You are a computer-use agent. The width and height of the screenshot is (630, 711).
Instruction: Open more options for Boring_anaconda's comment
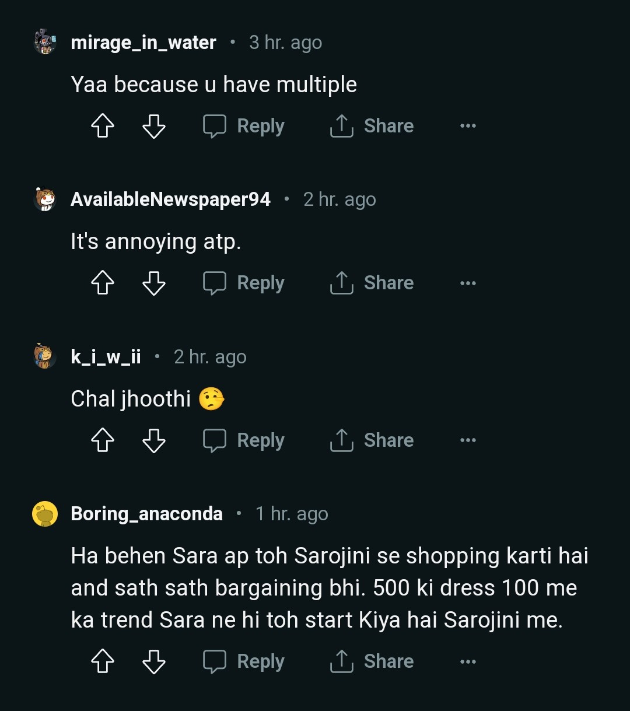(x=468, y=661)
